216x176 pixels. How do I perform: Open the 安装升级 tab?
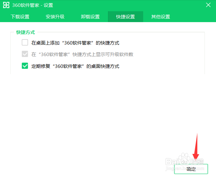55,17
